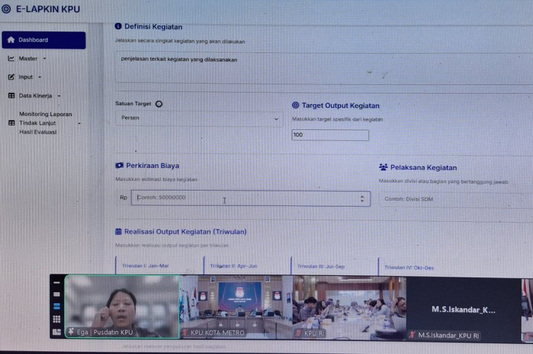This screenshot has width=533, height=354.
Task: Click the circle icon beside Satuan Target
Action: click(159, 104)
